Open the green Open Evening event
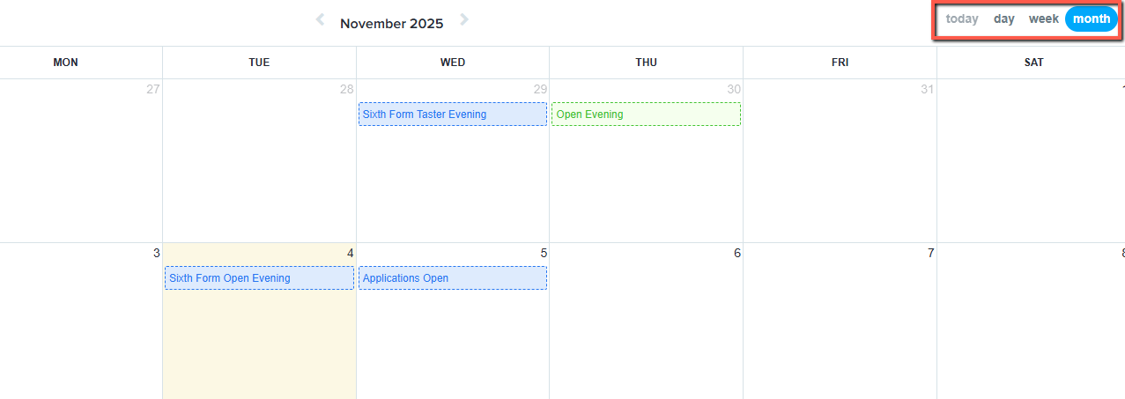1125x399 pixels. click(646, 115)
